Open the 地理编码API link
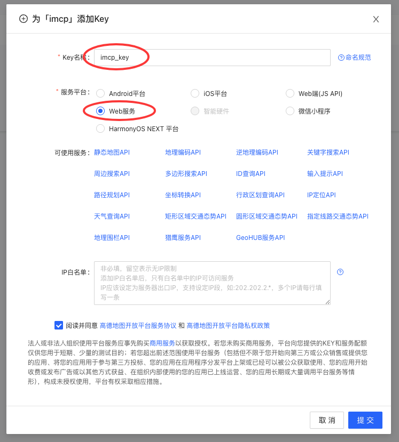The height and width of the screenshot is (442, 399). [x=183, y=152]
